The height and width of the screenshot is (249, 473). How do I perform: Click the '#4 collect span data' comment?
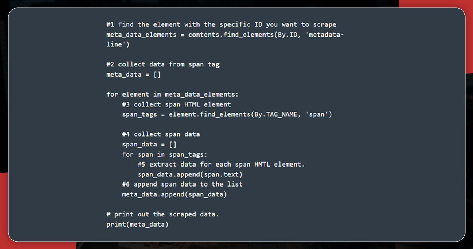[x=161, y=134]
